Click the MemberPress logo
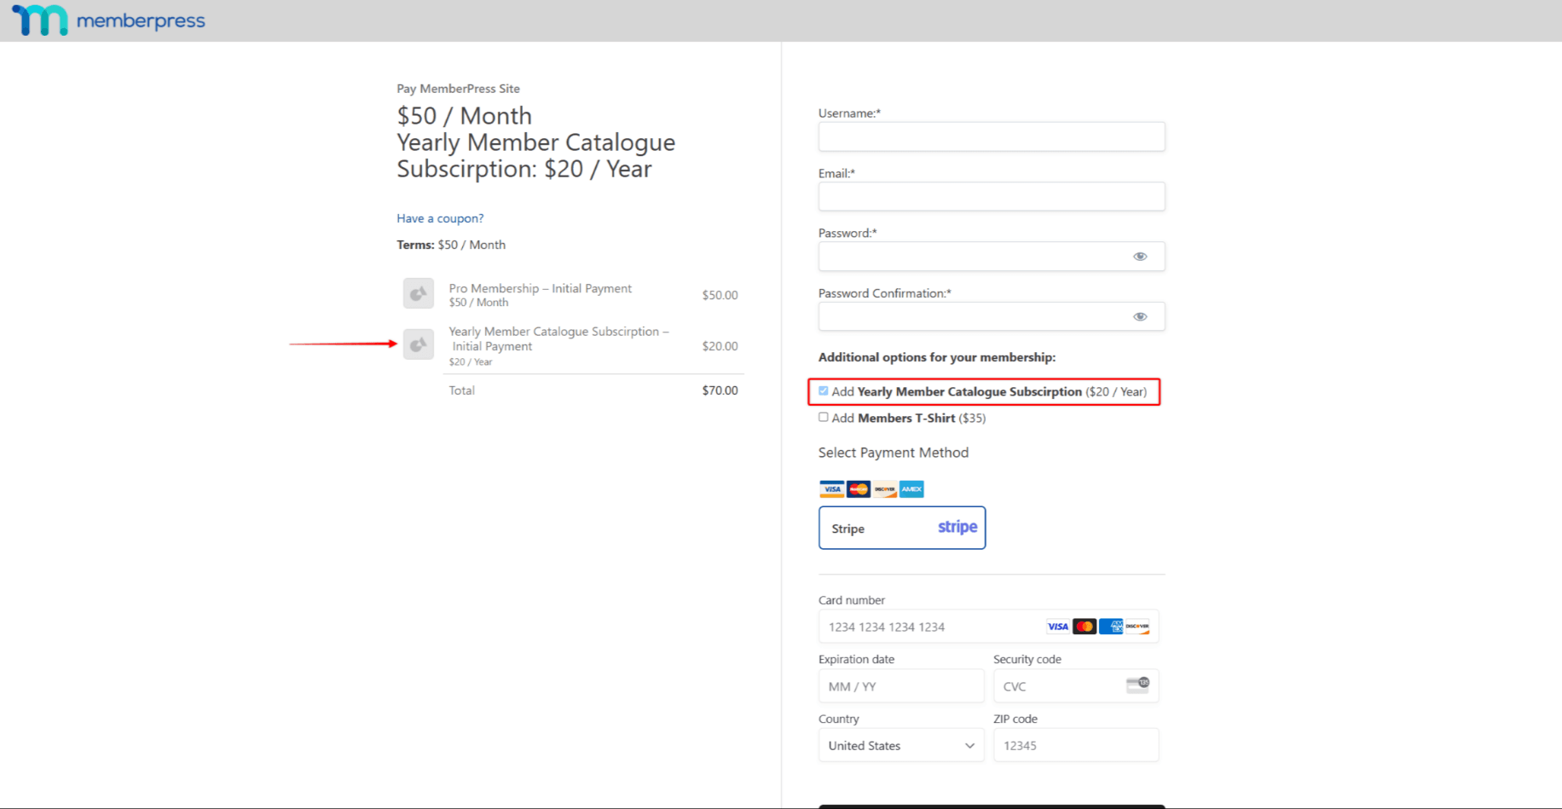1562x809 pixels. tap(107, 20)
